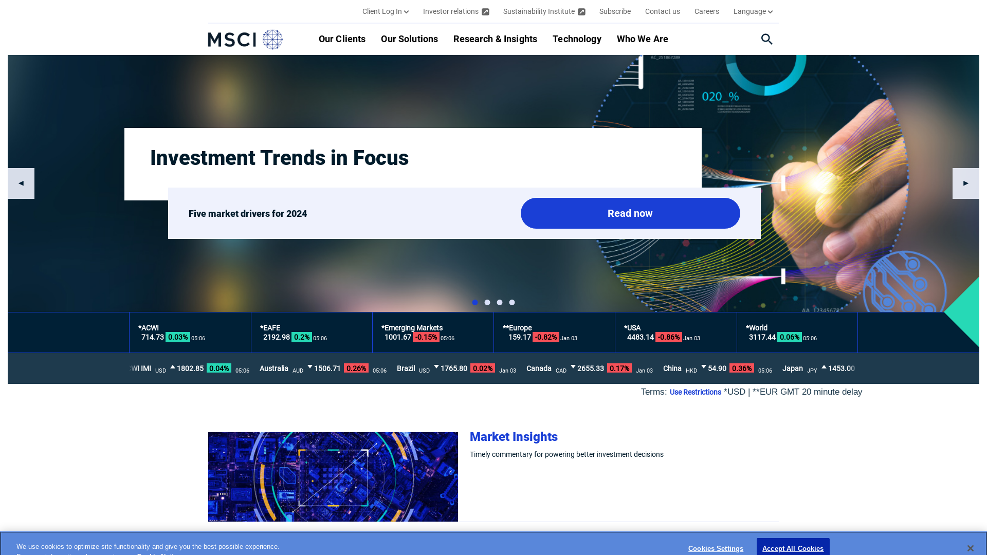
Task: Open the Research & Insights menu
Action: coord(495,39)
